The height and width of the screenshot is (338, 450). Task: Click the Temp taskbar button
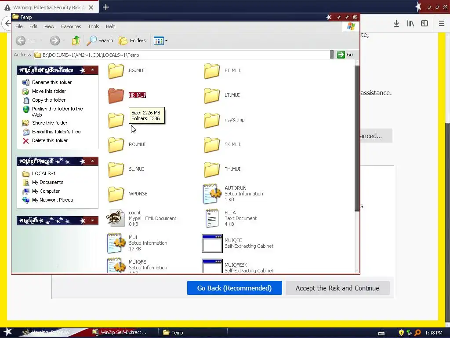[193, 333]
